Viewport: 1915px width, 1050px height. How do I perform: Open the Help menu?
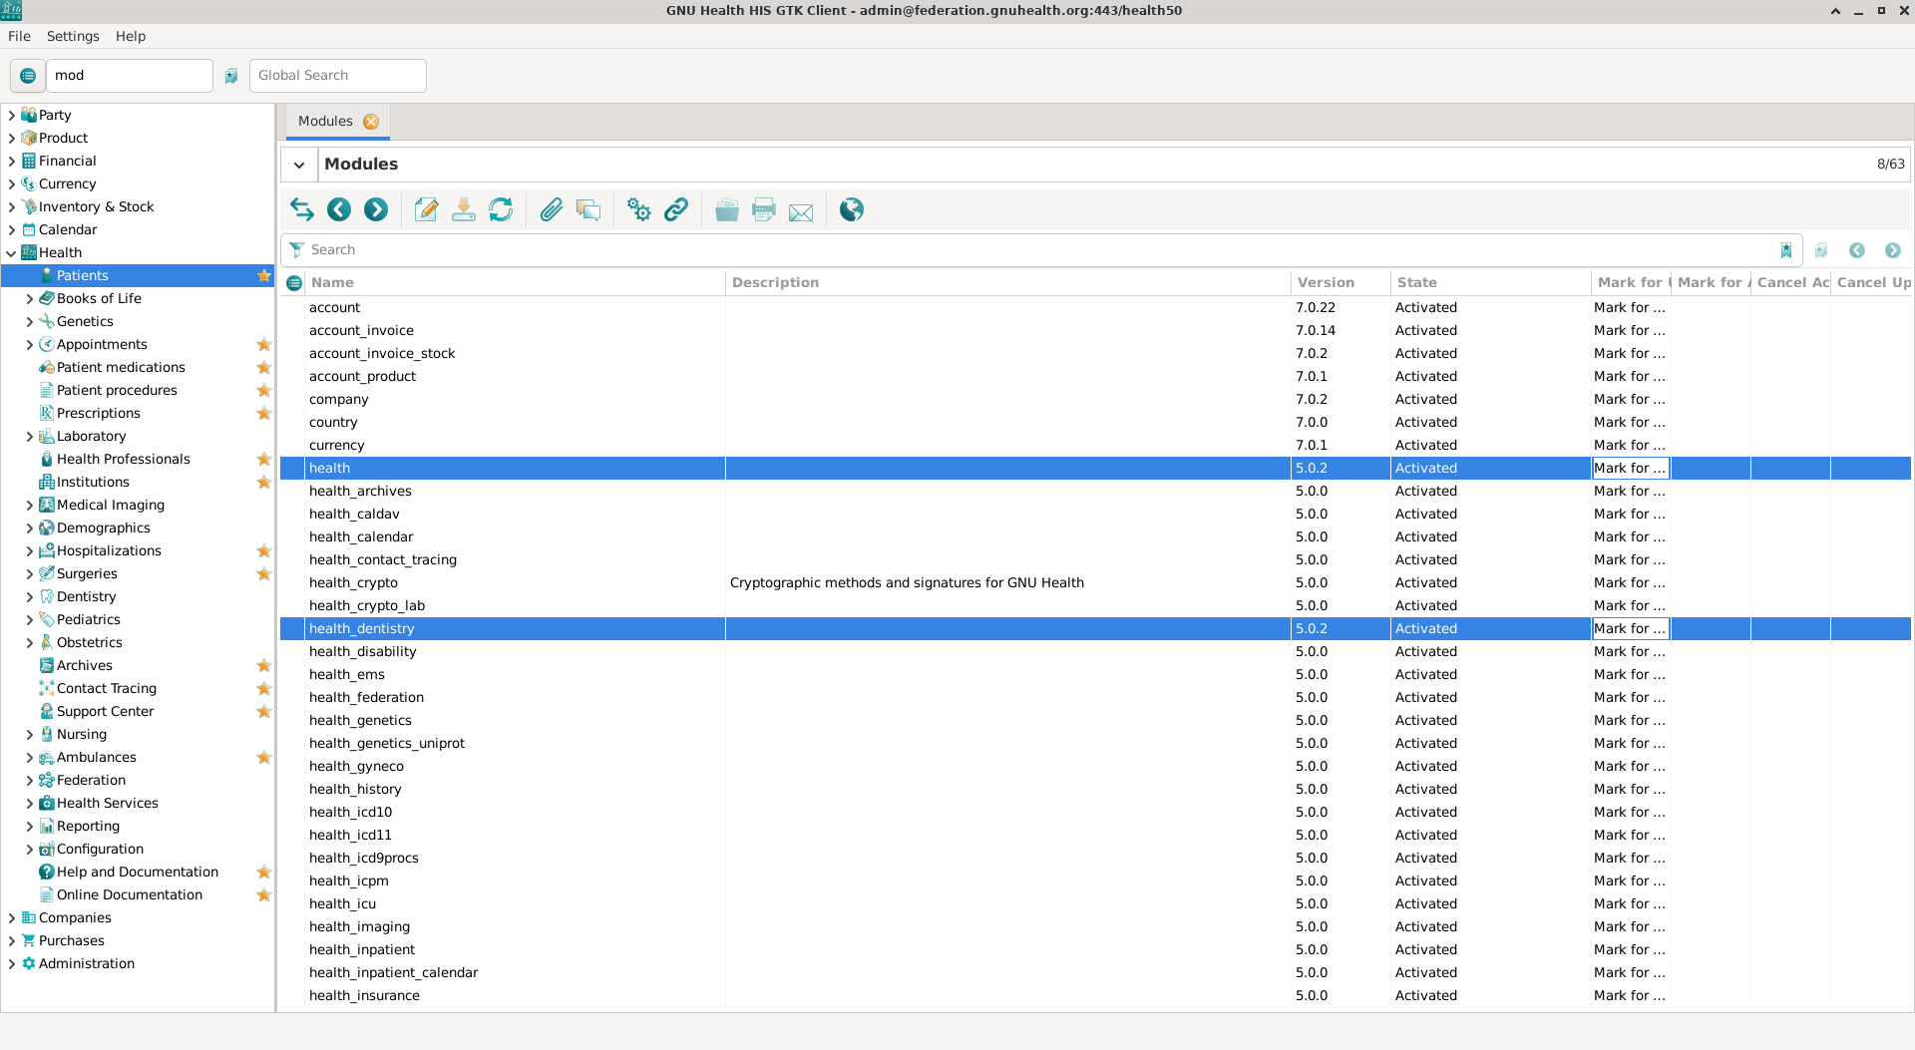click(131, 36)
